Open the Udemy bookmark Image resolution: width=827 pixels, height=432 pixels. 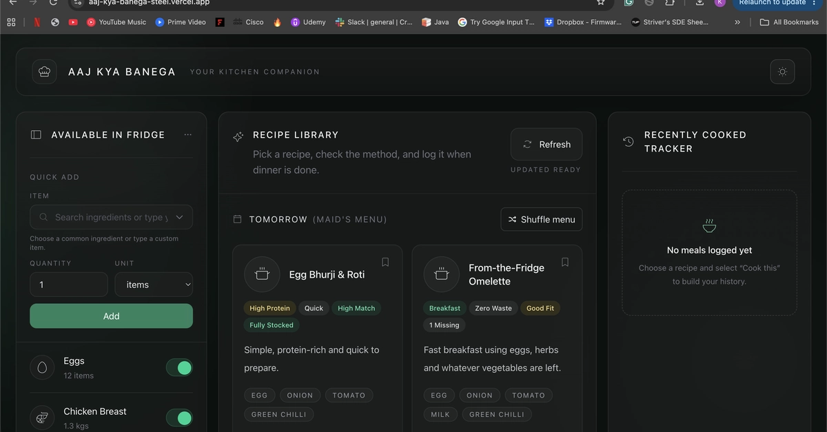point(308,22)
